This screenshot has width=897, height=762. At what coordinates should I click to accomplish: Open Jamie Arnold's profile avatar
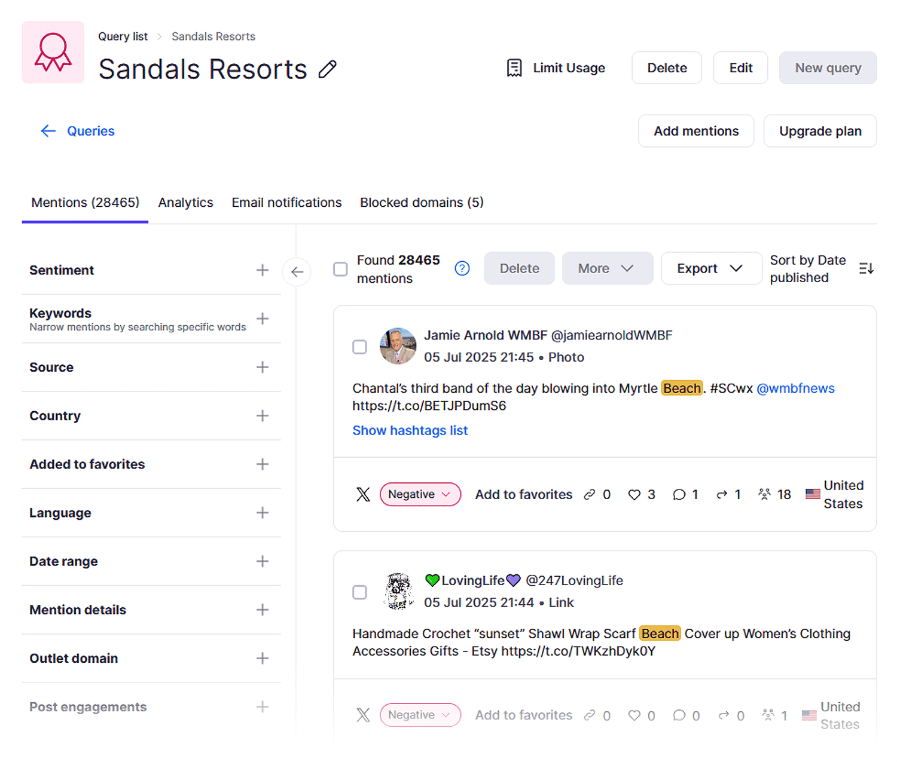pos(398,346)
